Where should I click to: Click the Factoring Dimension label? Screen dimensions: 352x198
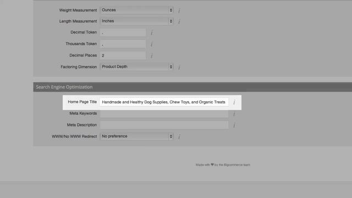coord(79,67)
